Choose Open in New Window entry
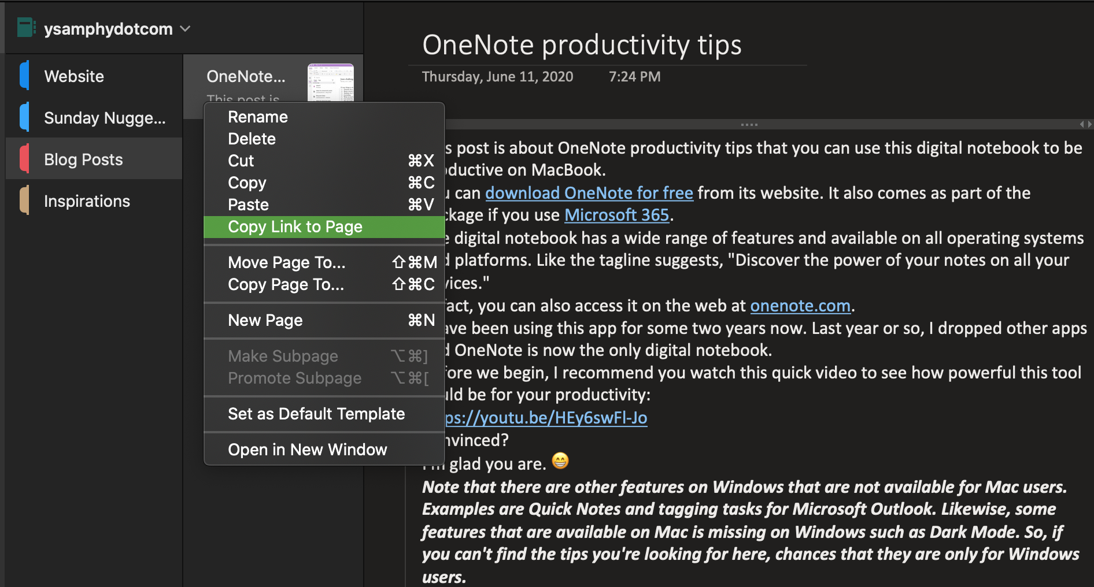Image resolution: width=1094 pixels, height=587 pixels. tap(324, 449)
